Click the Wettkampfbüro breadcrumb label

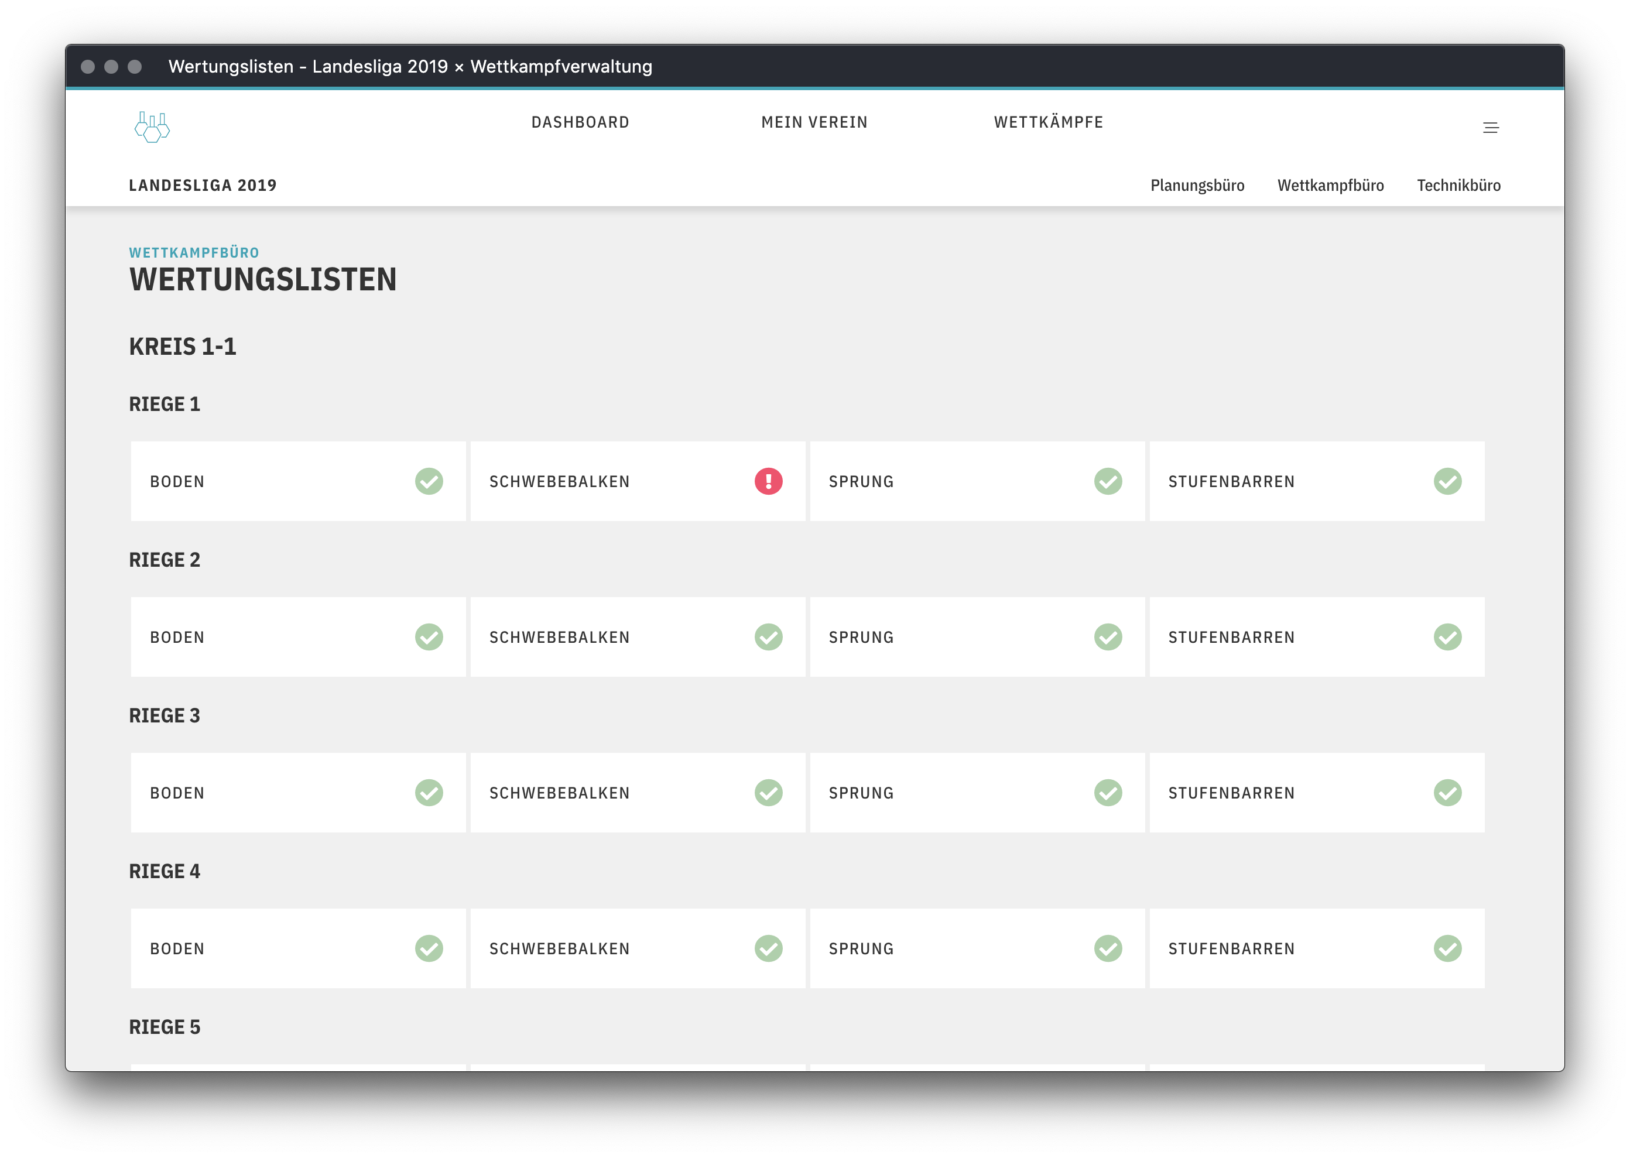point(194,252)
